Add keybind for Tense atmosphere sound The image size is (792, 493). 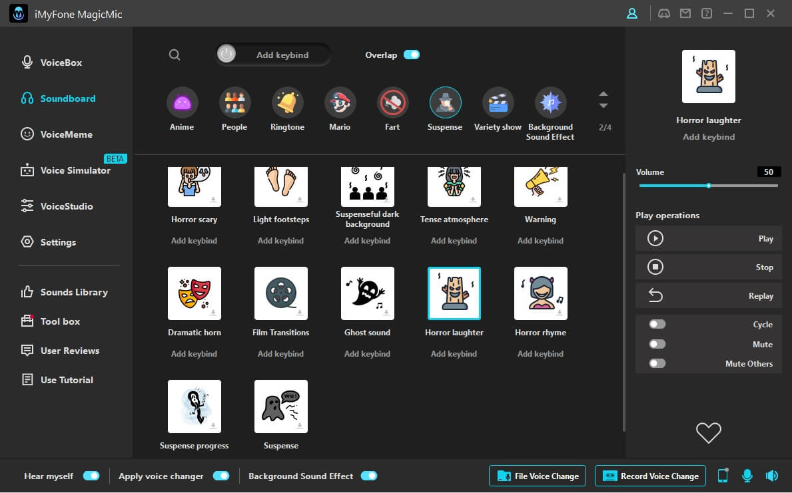tap(454, 241)
